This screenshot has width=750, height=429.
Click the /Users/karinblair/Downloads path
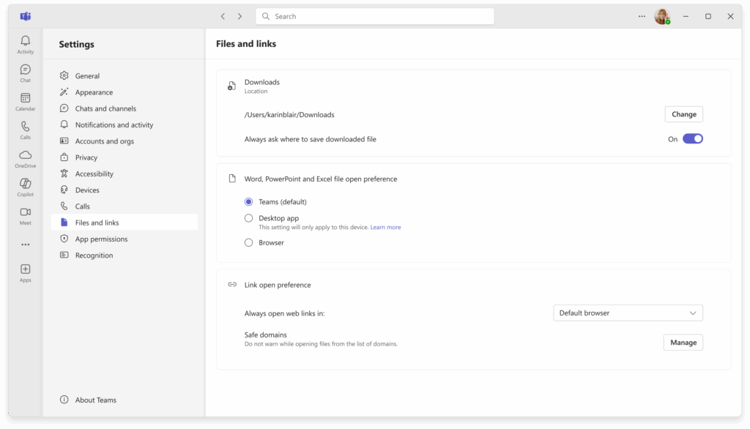coord(289,115)
